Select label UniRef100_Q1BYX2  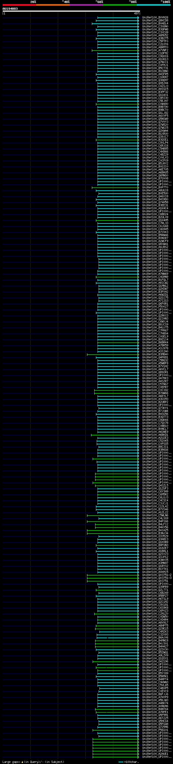click(155, 566)
